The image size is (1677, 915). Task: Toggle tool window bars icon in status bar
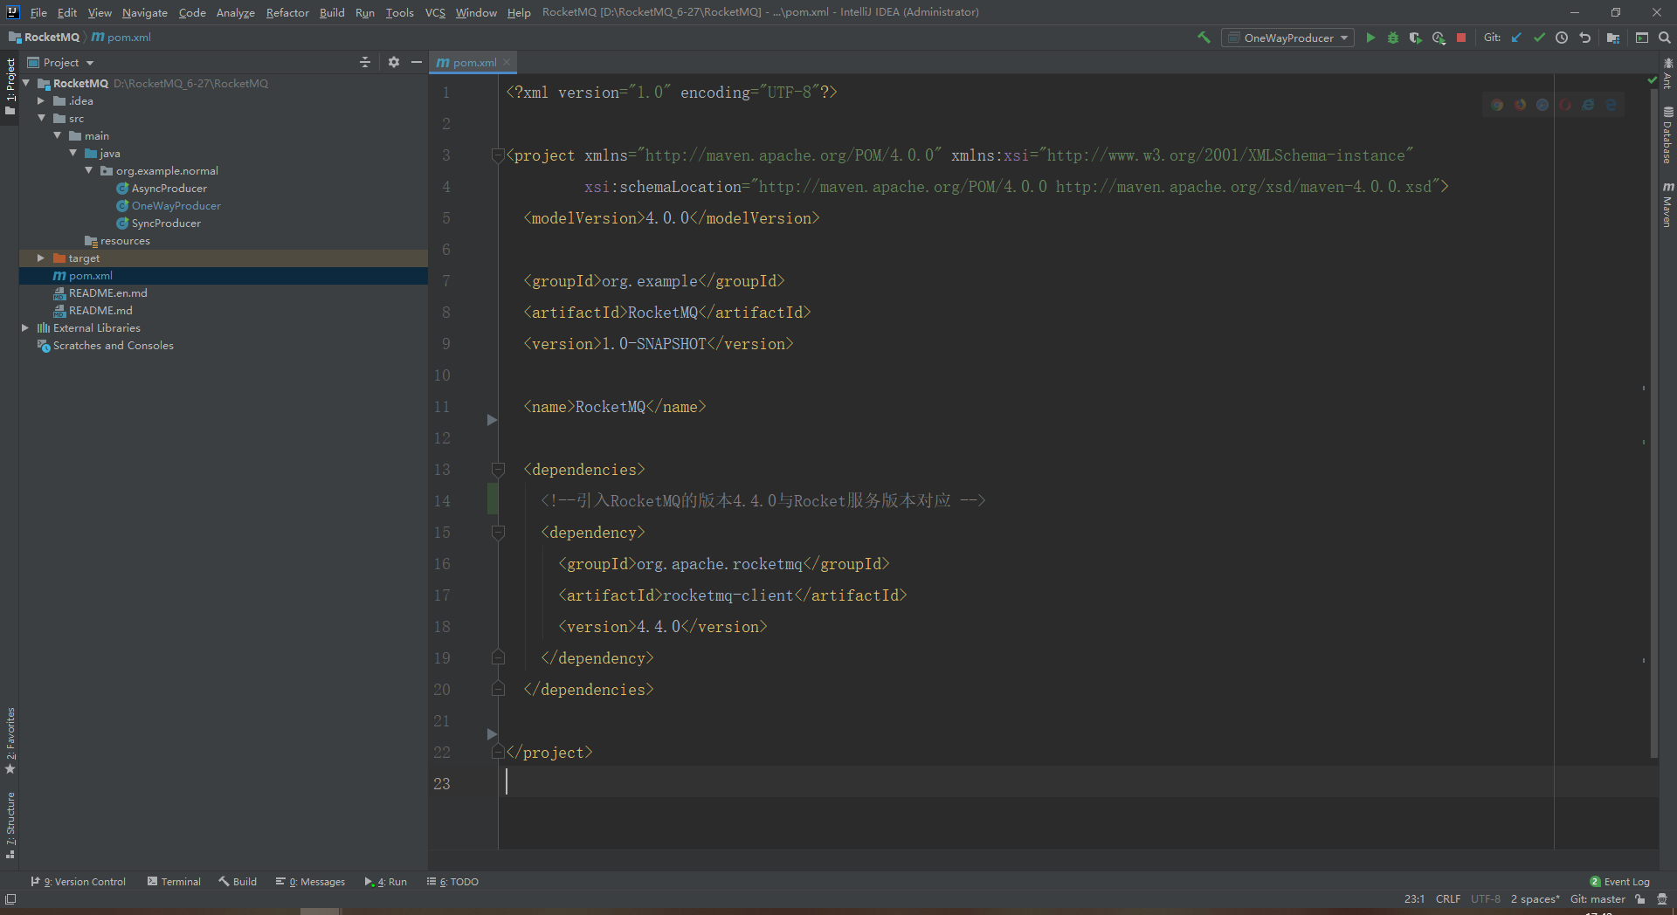tap(10, 898)
